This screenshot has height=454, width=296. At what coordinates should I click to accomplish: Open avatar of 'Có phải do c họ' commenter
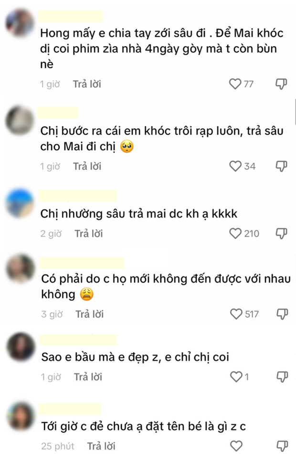(20, 268)
